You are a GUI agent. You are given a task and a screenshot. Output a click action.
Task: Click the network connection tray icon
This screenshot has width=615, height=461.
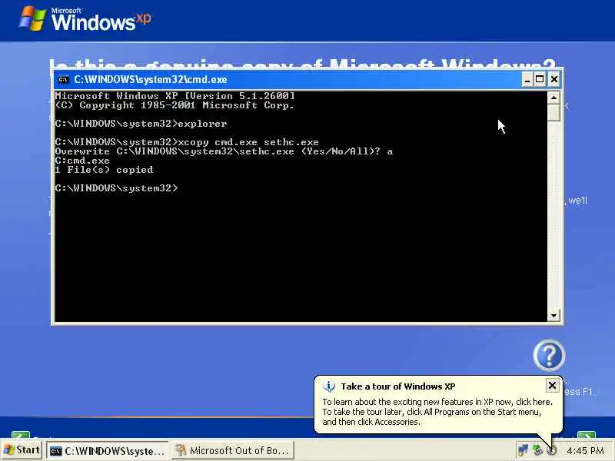pos(523,450)
